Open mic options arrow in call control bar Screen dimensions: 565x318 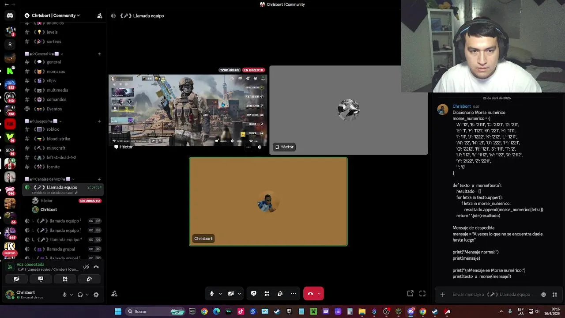tap(220, 294)
